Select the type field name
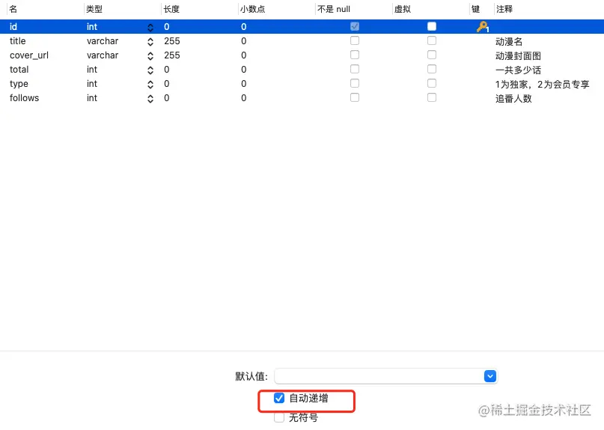The height and width of the screenshot is (430, 604). click(x=19, y=84)
